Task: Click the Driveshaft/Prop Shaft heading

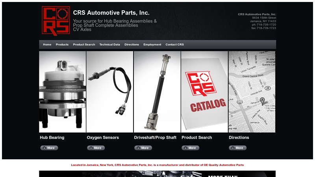Action: pyautogui.click(x=155, y=137)
